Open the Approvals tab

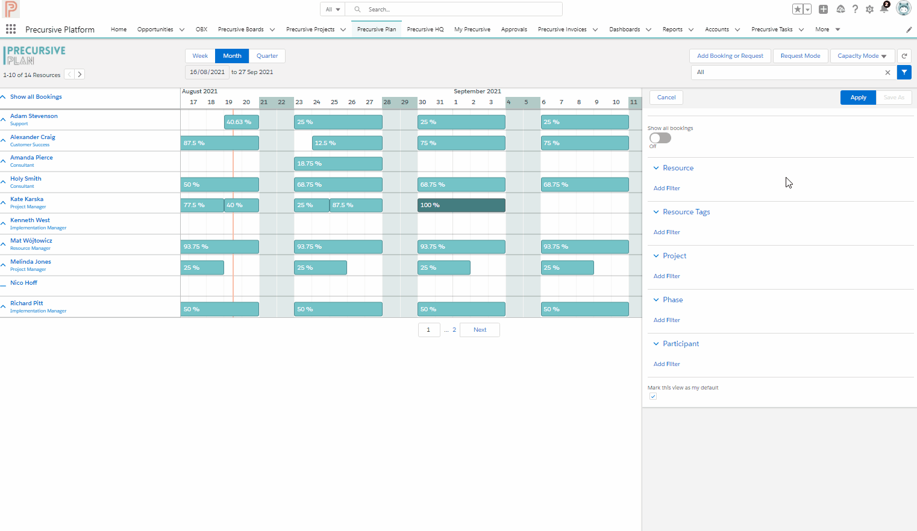click(514, 29)
